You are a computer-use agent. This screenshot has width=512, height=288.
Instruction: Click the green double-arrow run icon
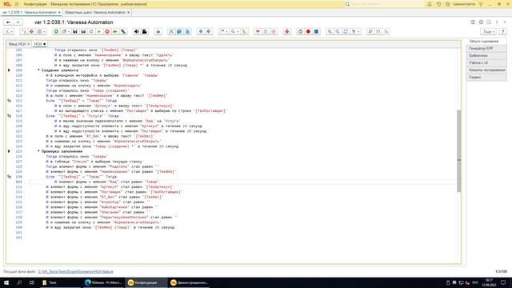(115, 32)
